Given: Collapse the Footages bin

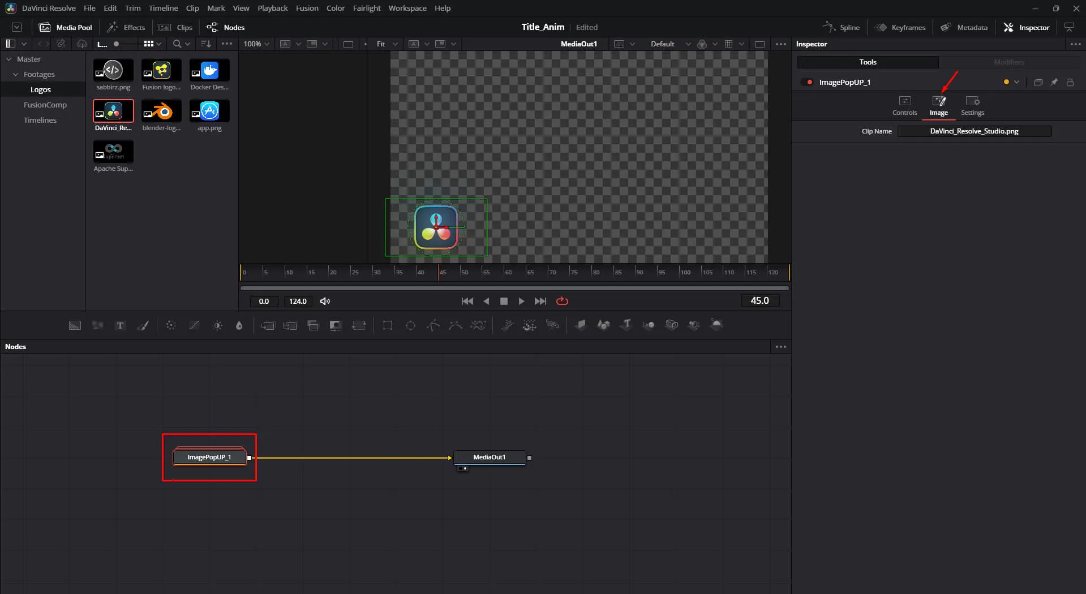Looking at the screenshot, I should (x=15, y=74).
